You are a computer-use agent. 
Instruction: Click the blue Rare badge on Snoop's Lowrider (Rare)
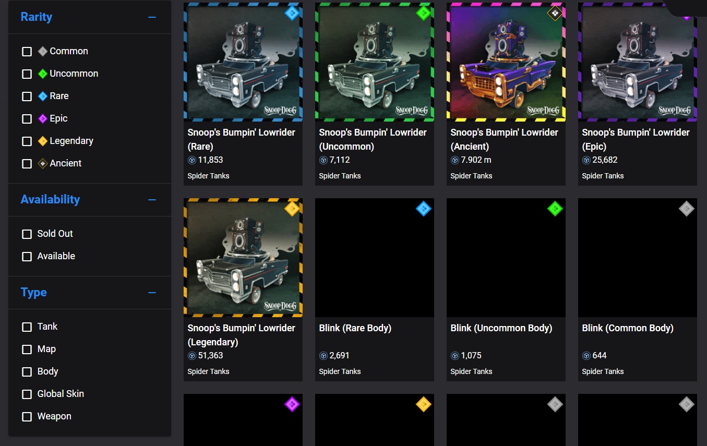tap(292, 13)
